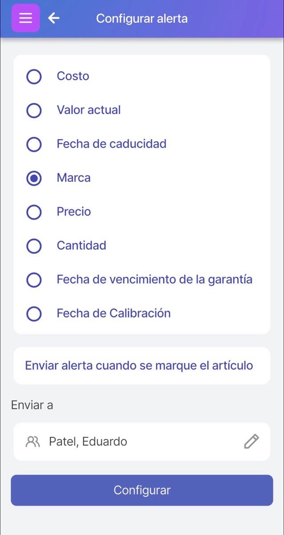Select Fecha de vencimiento de la garantía
This screenshot has height=535, width=284.
(x=33, y=280)
